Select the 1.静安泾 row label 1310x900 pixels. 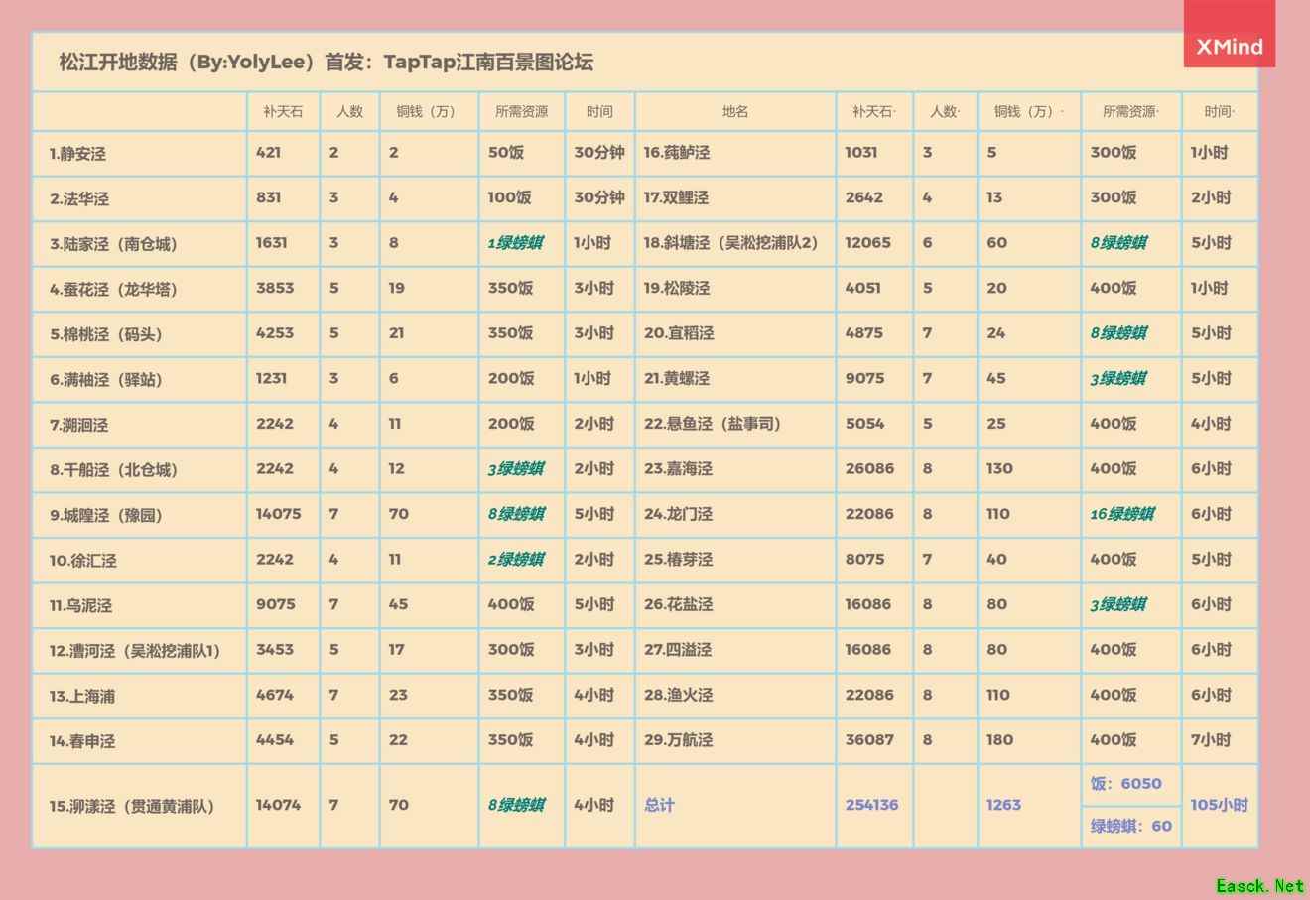(x=78, y=154)
